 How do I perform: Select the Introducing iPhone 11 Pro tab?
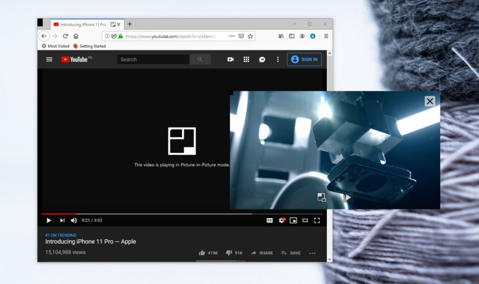click(82, 24)
